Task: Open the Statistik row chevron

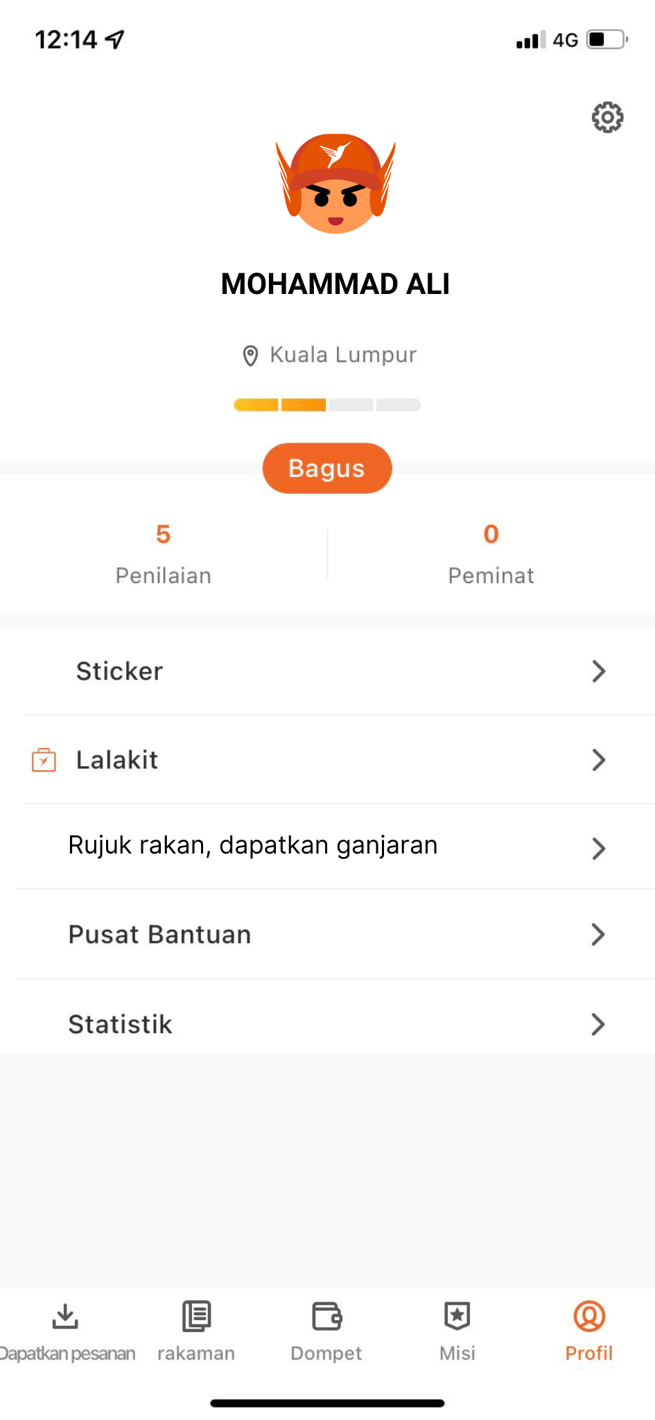Action: [599, 1024]
